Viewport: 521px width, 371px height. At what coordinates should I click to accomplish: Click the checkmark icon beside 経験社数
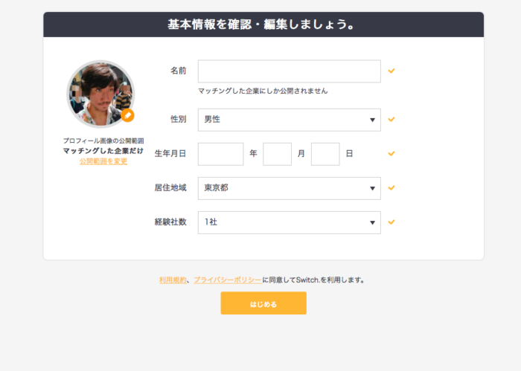pos(391,222)
